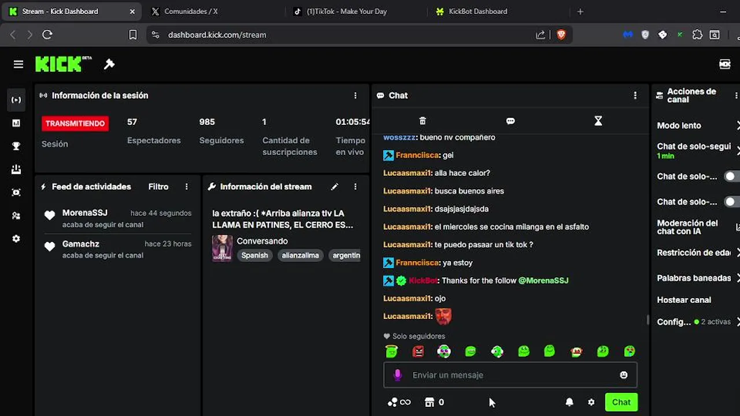Click the chat vertical scrollbar
Screen dimensions: 740x416
tap(647, 320)
